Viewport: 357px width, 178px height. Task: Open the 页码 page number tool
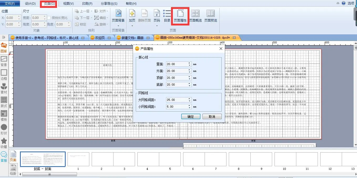(157, 15)
